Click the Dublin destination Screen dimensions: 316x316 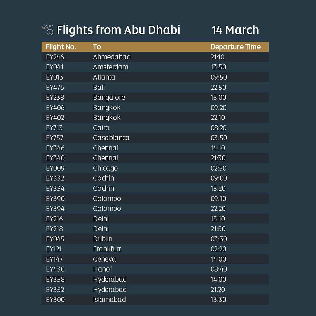click(103, 239)
